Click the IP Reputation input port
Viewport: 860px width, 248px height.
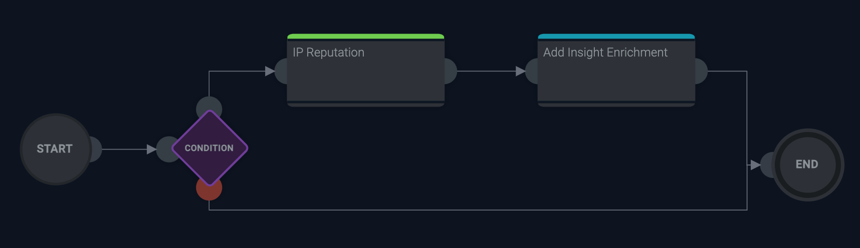[x=281, y=71]
